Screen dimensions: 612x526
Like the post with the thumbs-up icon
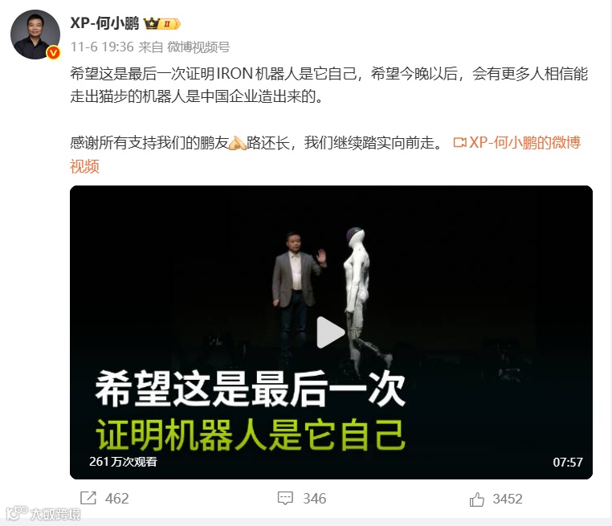tap(476, 499)
